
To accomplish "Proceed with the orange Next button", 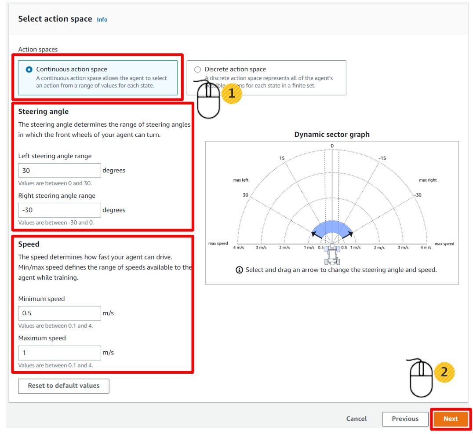I will point(451,419).
